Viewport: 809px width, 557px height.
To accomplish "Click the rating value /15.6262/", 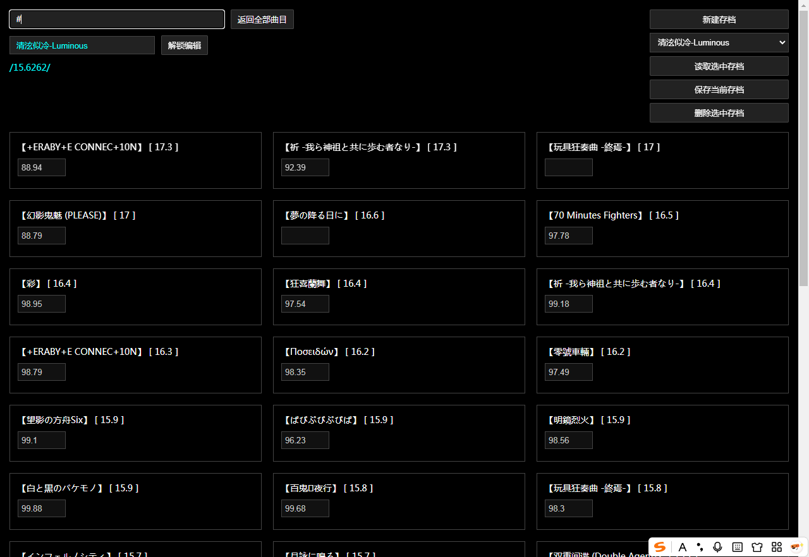I will [30, 68].
